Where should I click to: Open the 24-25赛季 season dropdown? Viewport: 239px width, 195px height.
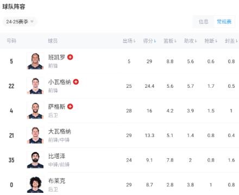coord(20,22)
